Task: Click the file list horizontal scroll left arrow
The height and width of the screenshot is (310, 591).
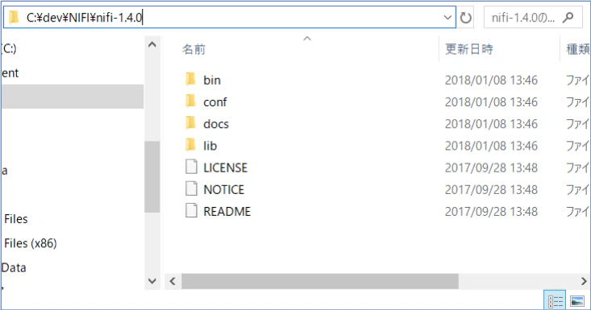Action: [x=173, y=281]
